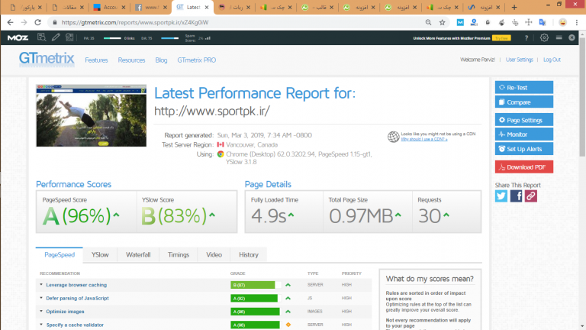Switch to the YSlow tab
Image resolution: width=586 pixels, height=330 pixels.
click(100, 255)
